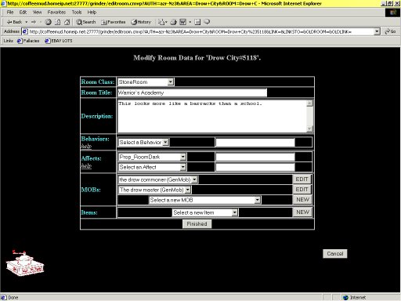Click the Behaviors help link
The width and height of the screenshot is (401, 301).
pos(86,146)
